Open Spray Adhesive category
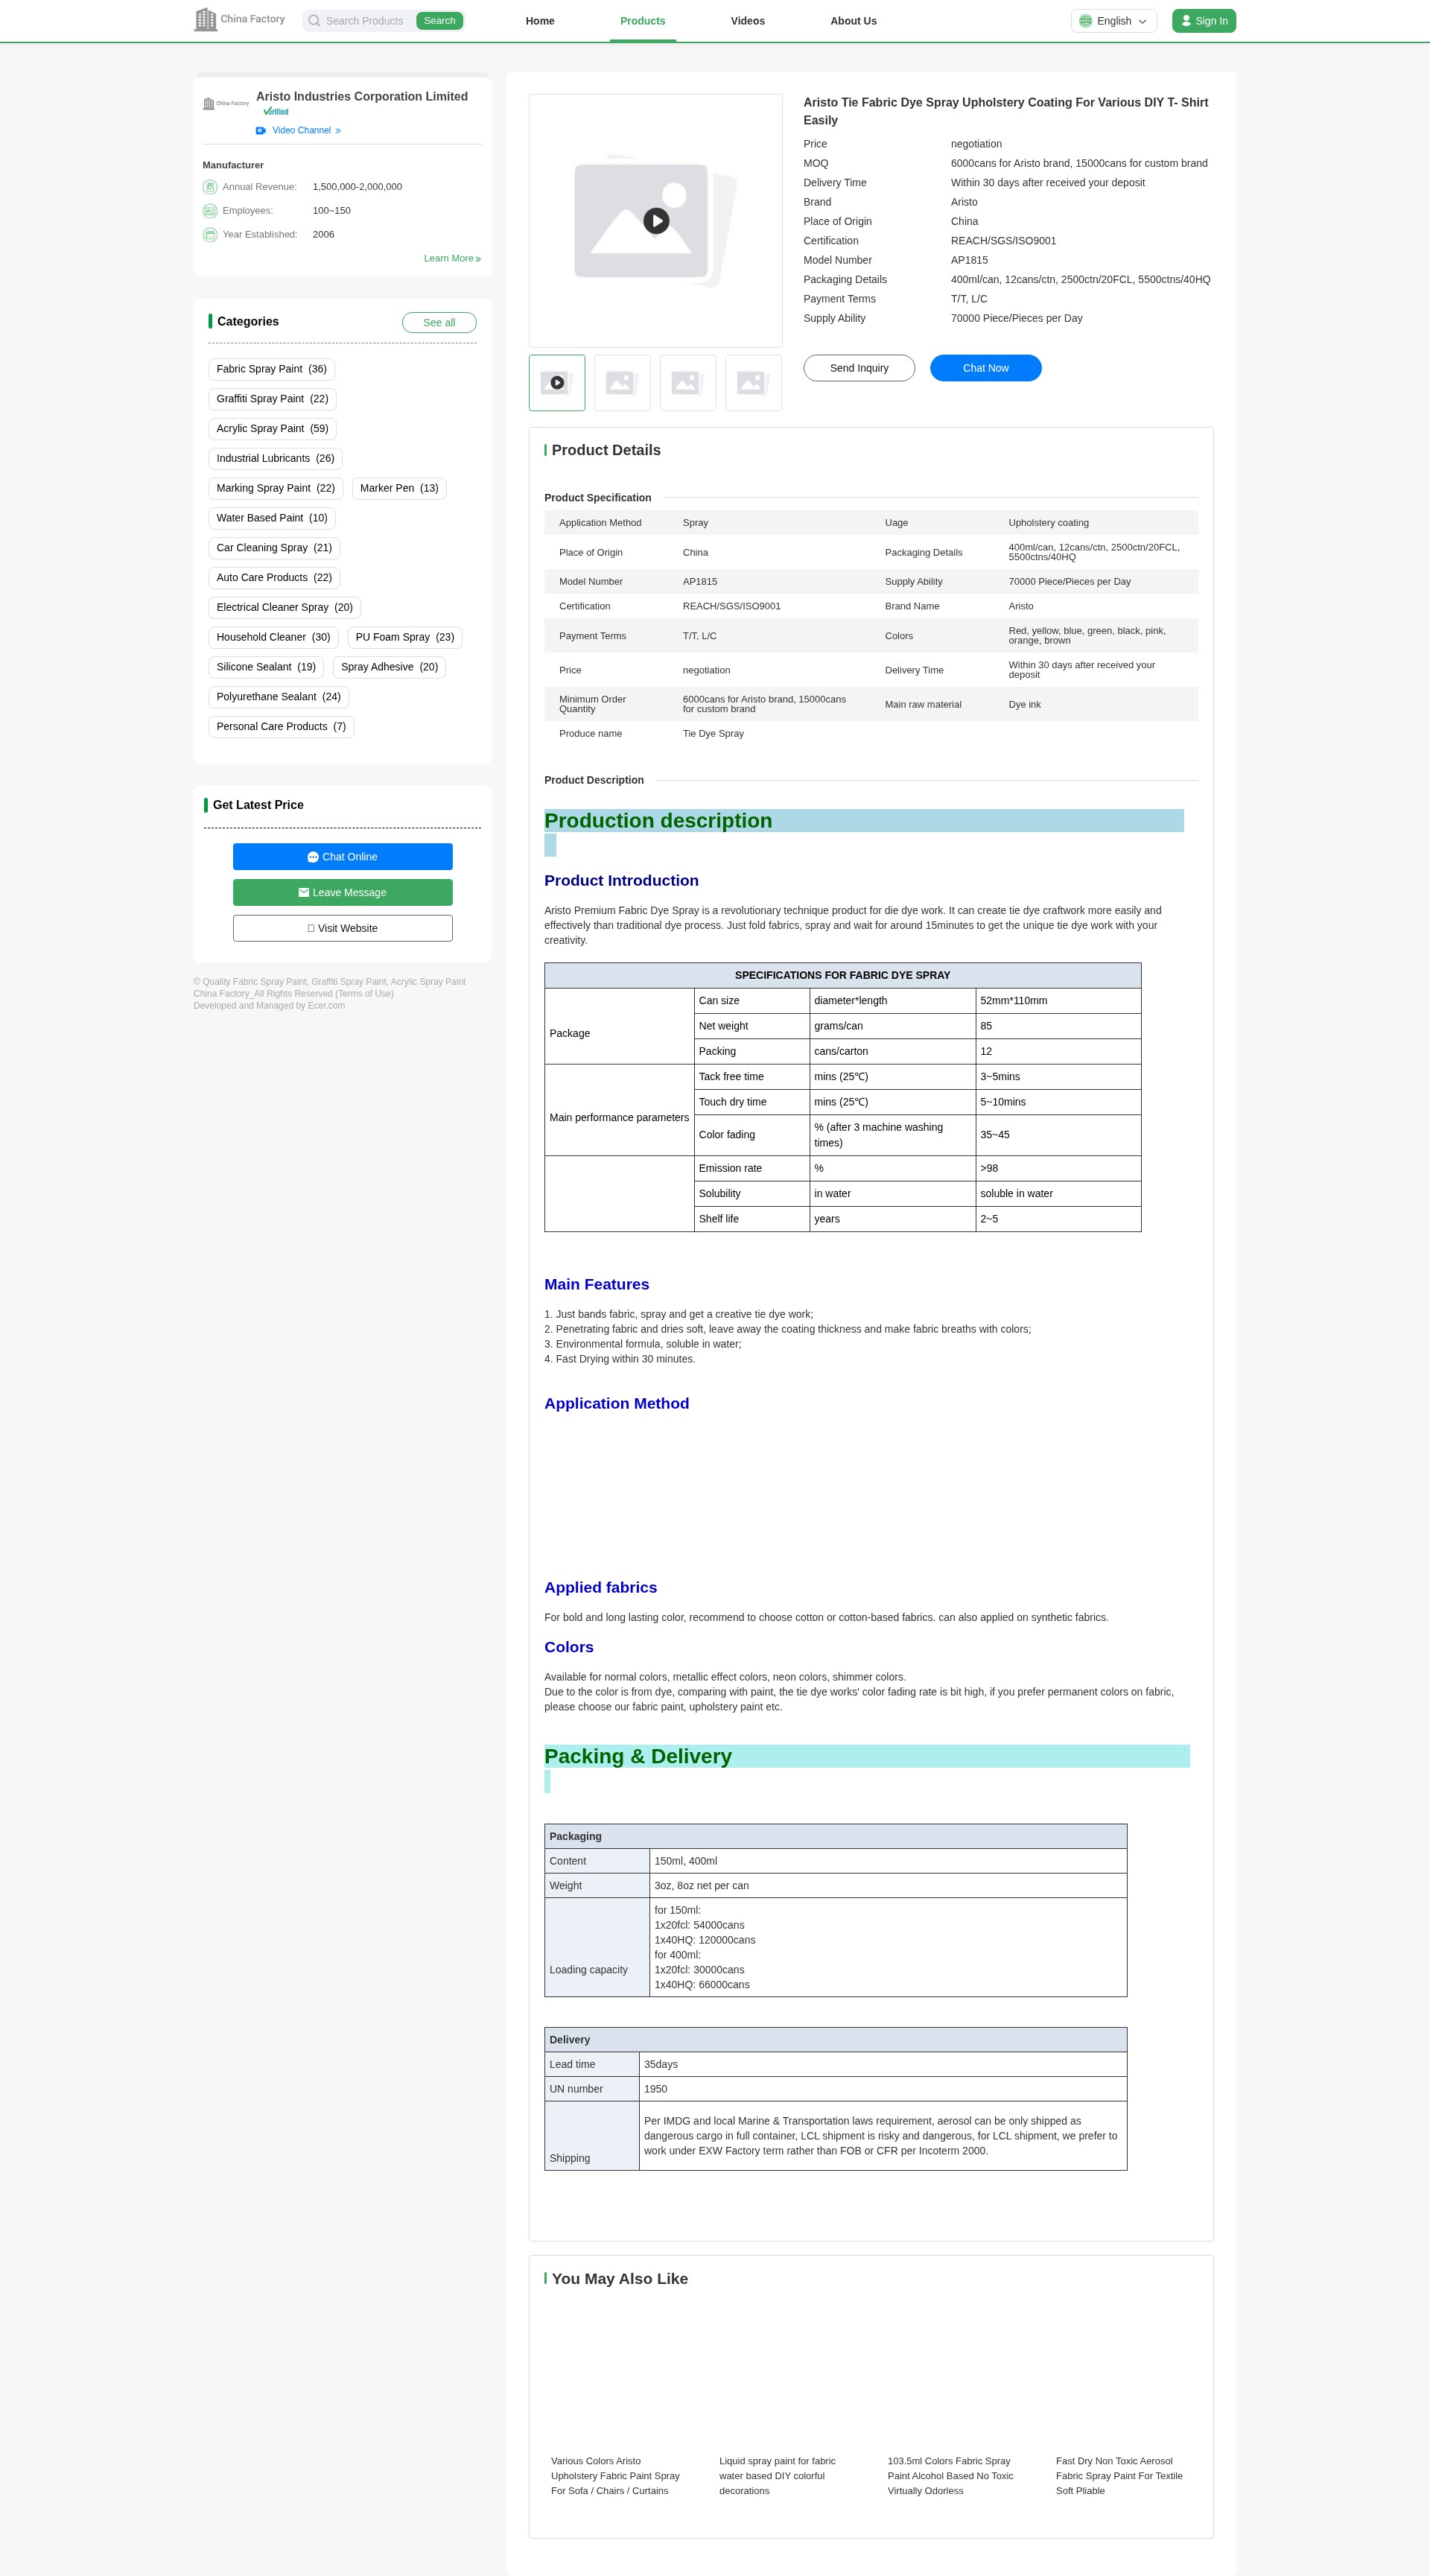The image size is (1430, 2576). 390,668
